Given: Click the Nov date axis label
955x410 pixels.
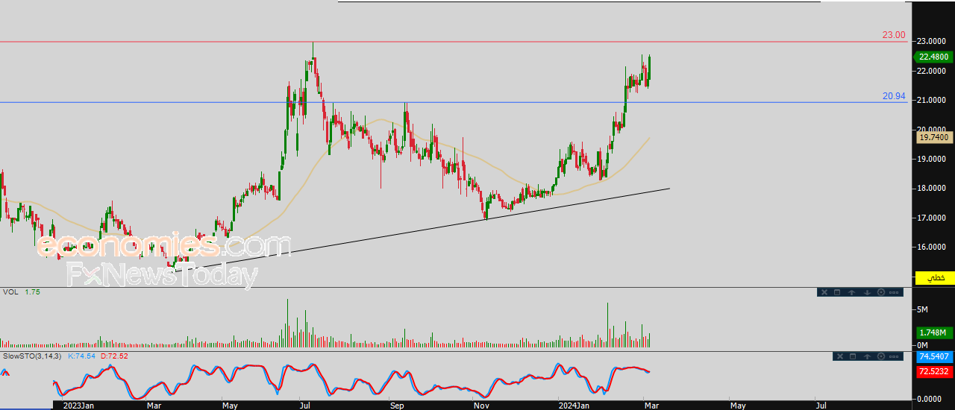Looking at the screenshot, I should (x=481, y=406).
